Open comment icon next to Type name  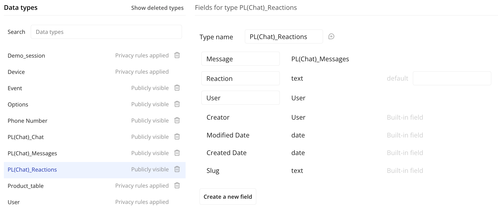click(331, 37)
